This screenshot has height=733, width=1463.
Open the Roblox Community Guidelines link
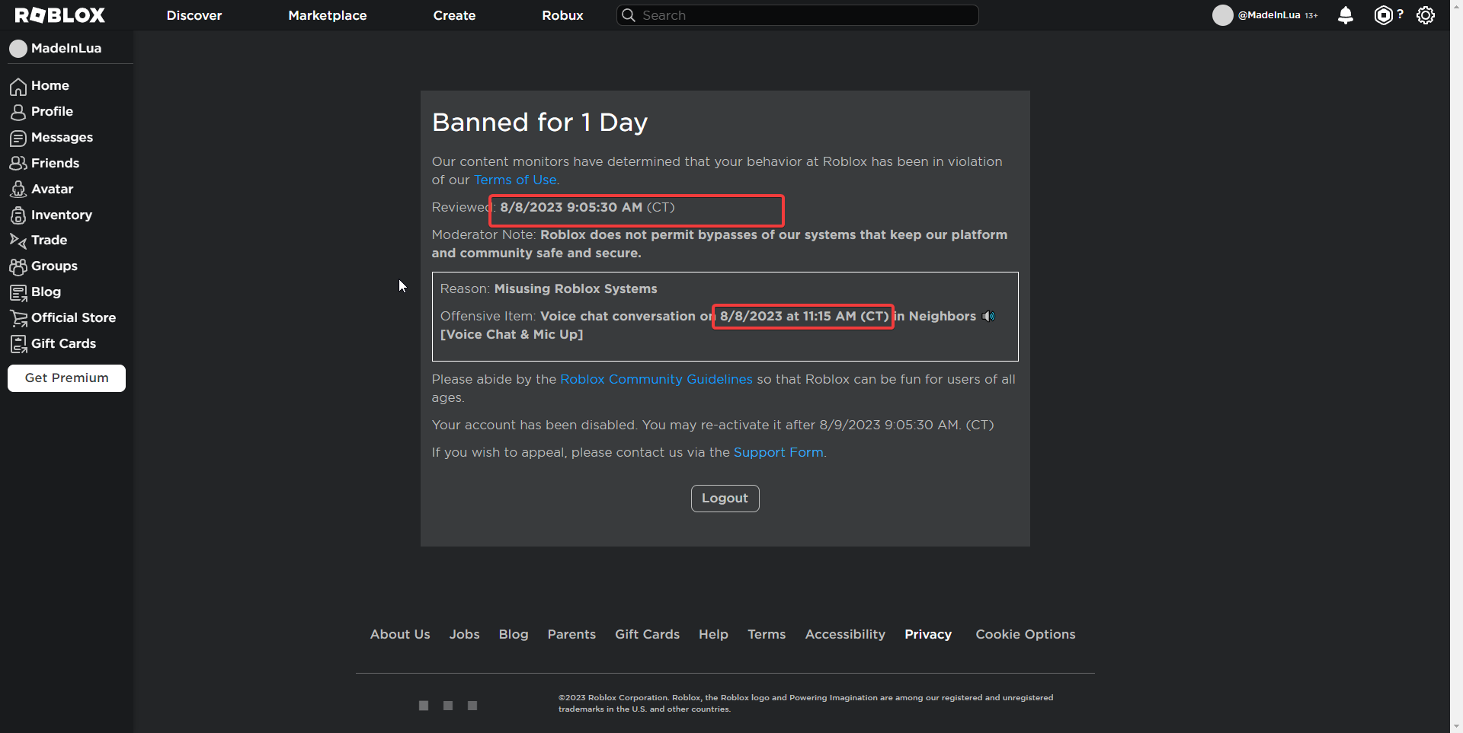point(655,379)
